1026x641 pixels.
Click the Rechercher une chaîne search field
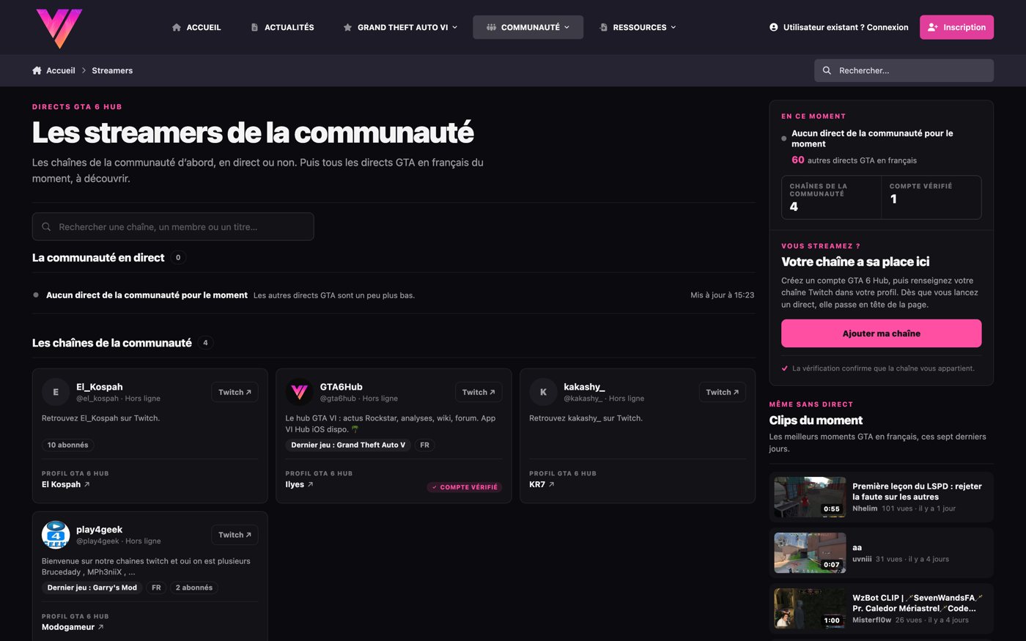click(x=173, y=227)
